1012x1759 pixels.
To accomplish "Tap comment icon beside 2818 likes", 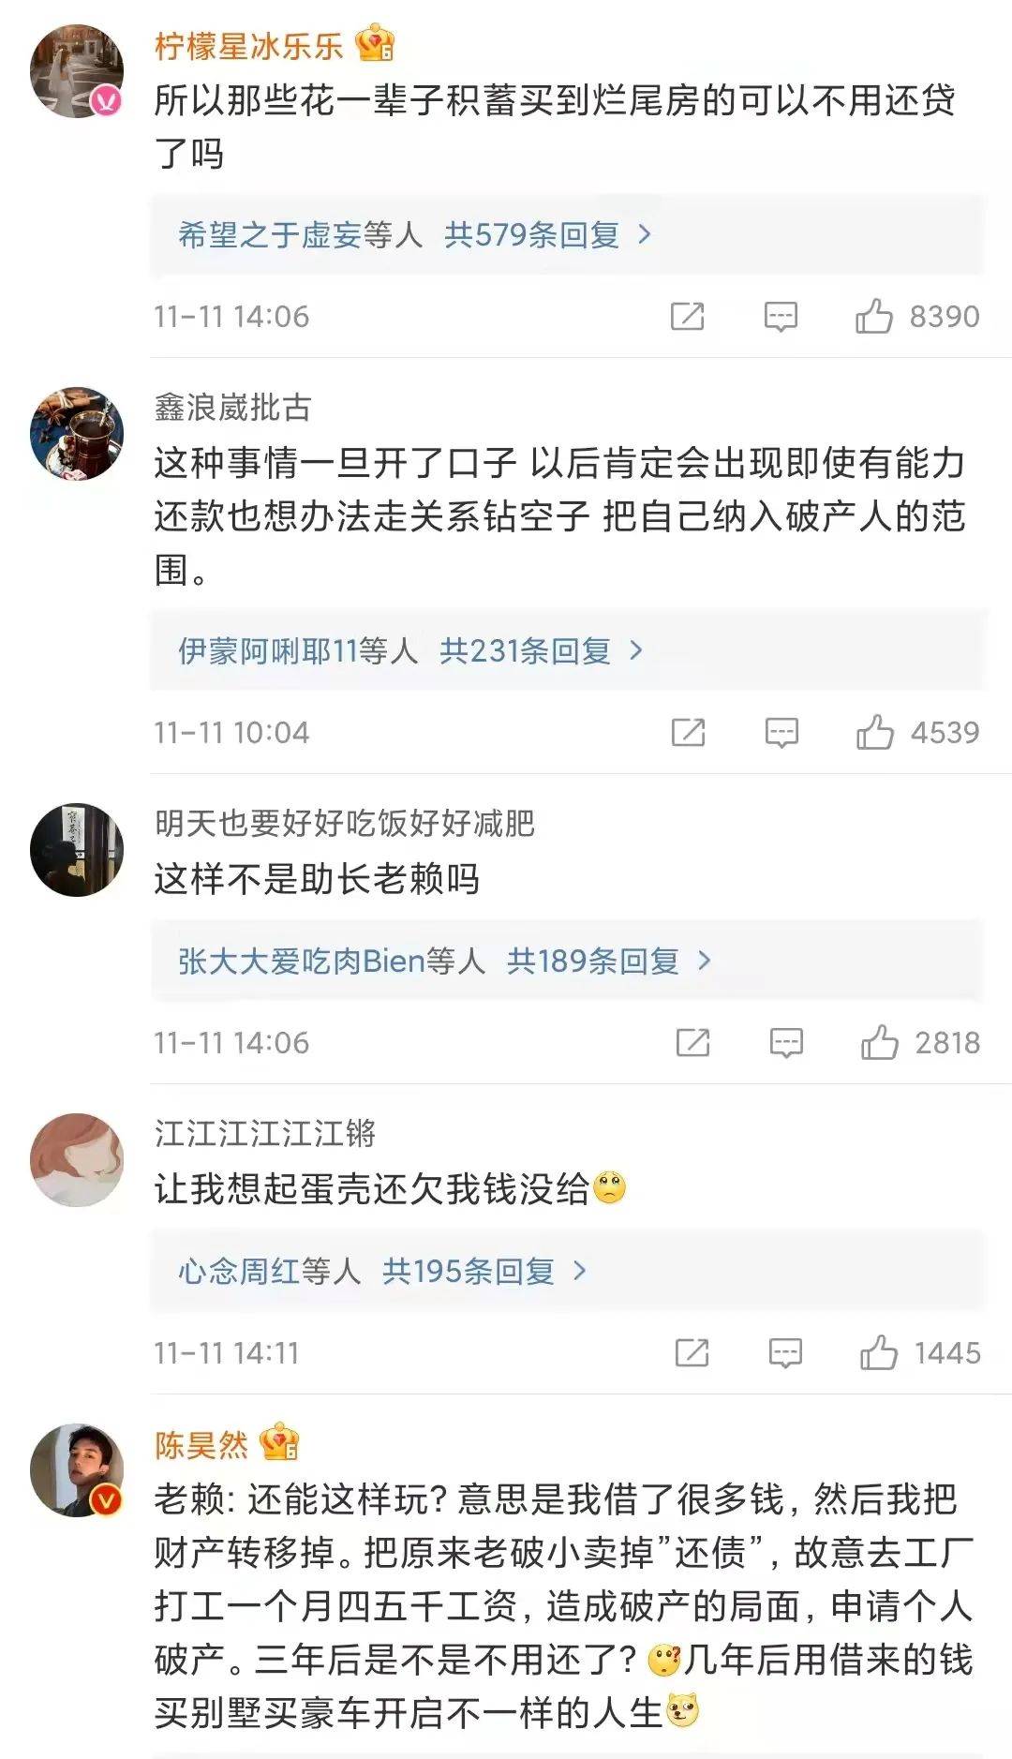I will coord(786,1043).
